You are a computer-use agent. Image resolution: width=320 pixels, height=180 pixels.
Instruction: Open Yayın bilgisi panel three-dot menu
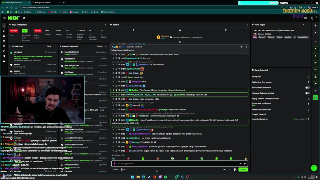coord(308,25)
